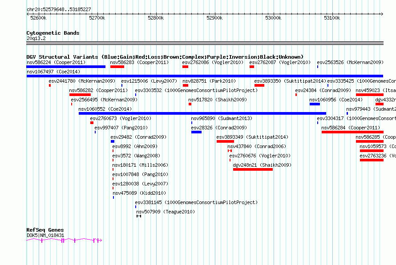Screen dimensions: 396x265
Task: Select the blue nsv586224 gain bar
Action: coord(66,67)
